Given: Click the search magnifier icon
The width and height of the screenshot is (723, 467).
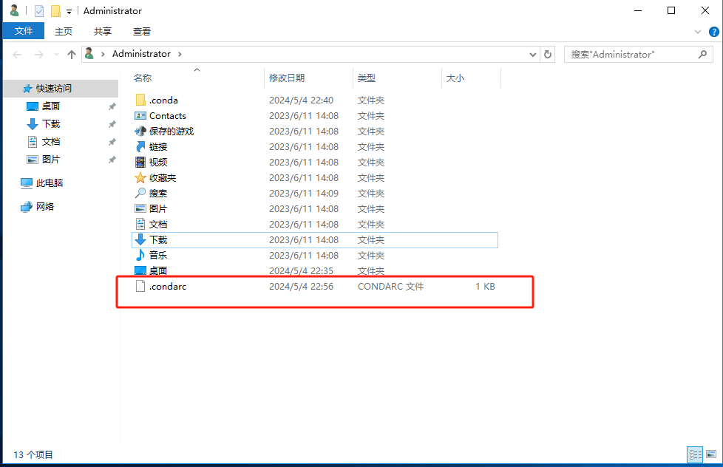Looking at the screenshot, I should coord(703,55).
